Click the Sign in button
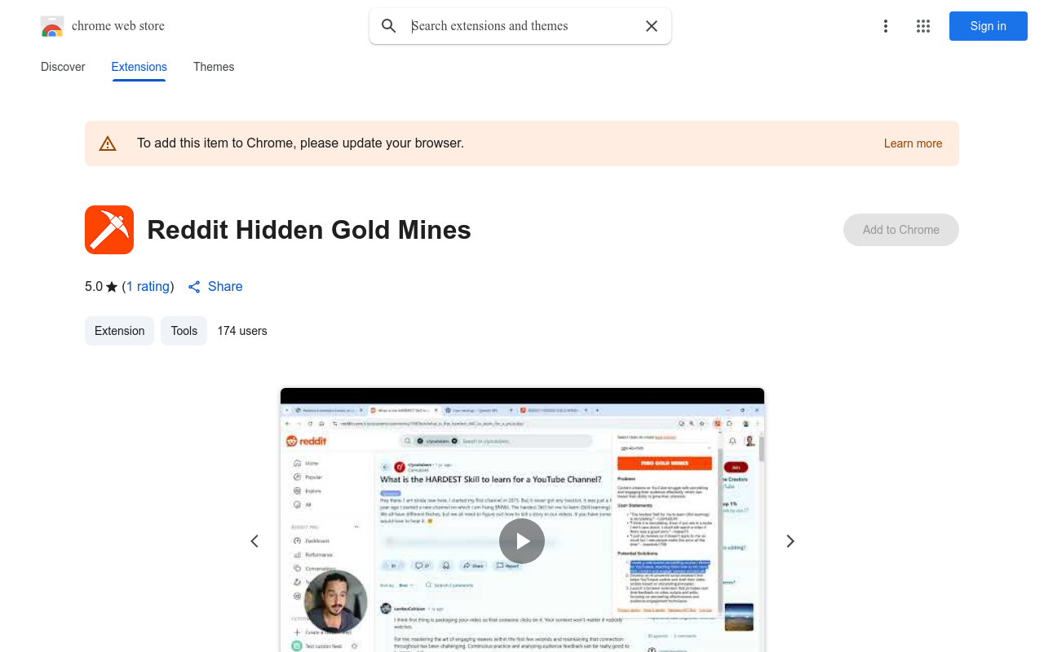 click(x=988, y=26)
